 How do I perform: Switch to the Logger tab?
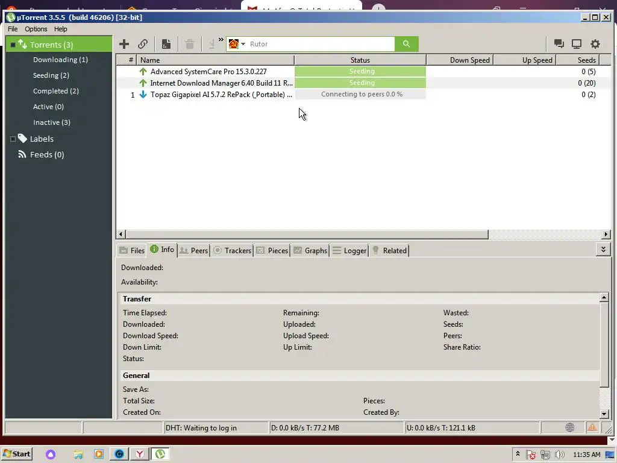[349, 250]
